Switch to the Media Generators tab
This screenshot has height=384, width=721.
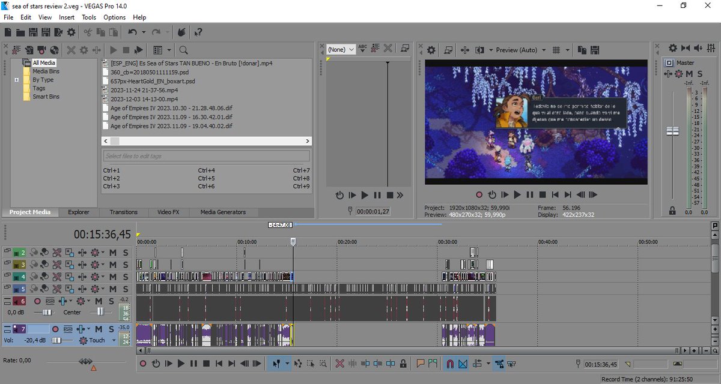coord(223,212)
